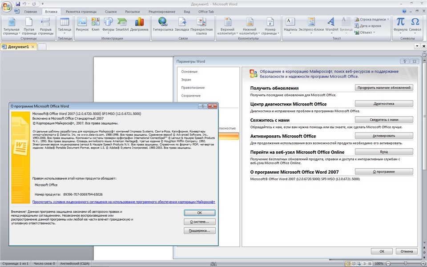Open the Рецензирование ribbon tab

tap(162, 12)
